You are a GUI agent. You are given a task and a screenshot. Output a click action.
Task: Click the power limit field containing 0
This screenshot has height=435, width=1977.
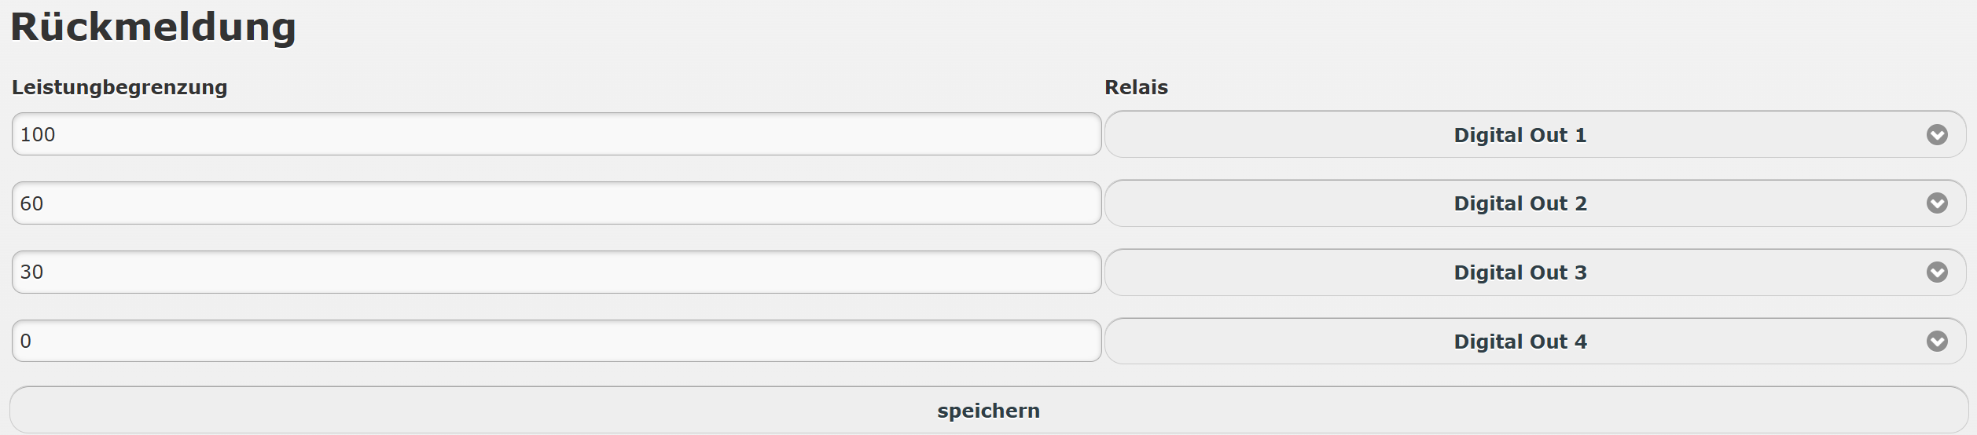point(556,341)
